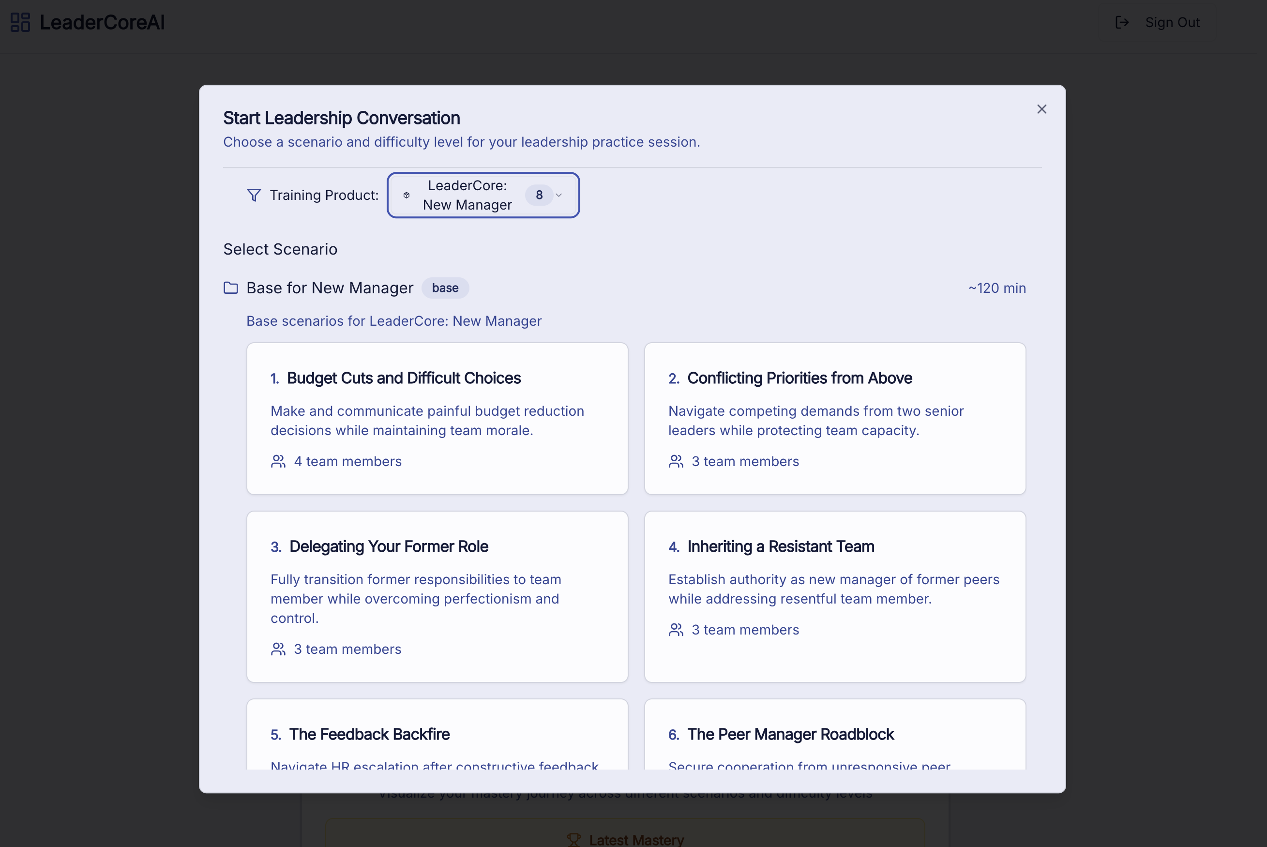Click the people icon in Delegating Your Former Role card
The width and height of the screenshot is (1267, 847).
pos(278,649)
